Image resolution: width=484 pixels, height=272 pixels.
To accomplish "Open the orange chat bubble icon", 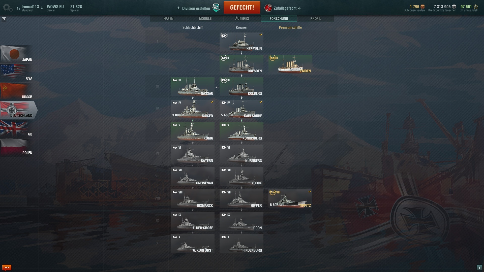I will point(7,267).
